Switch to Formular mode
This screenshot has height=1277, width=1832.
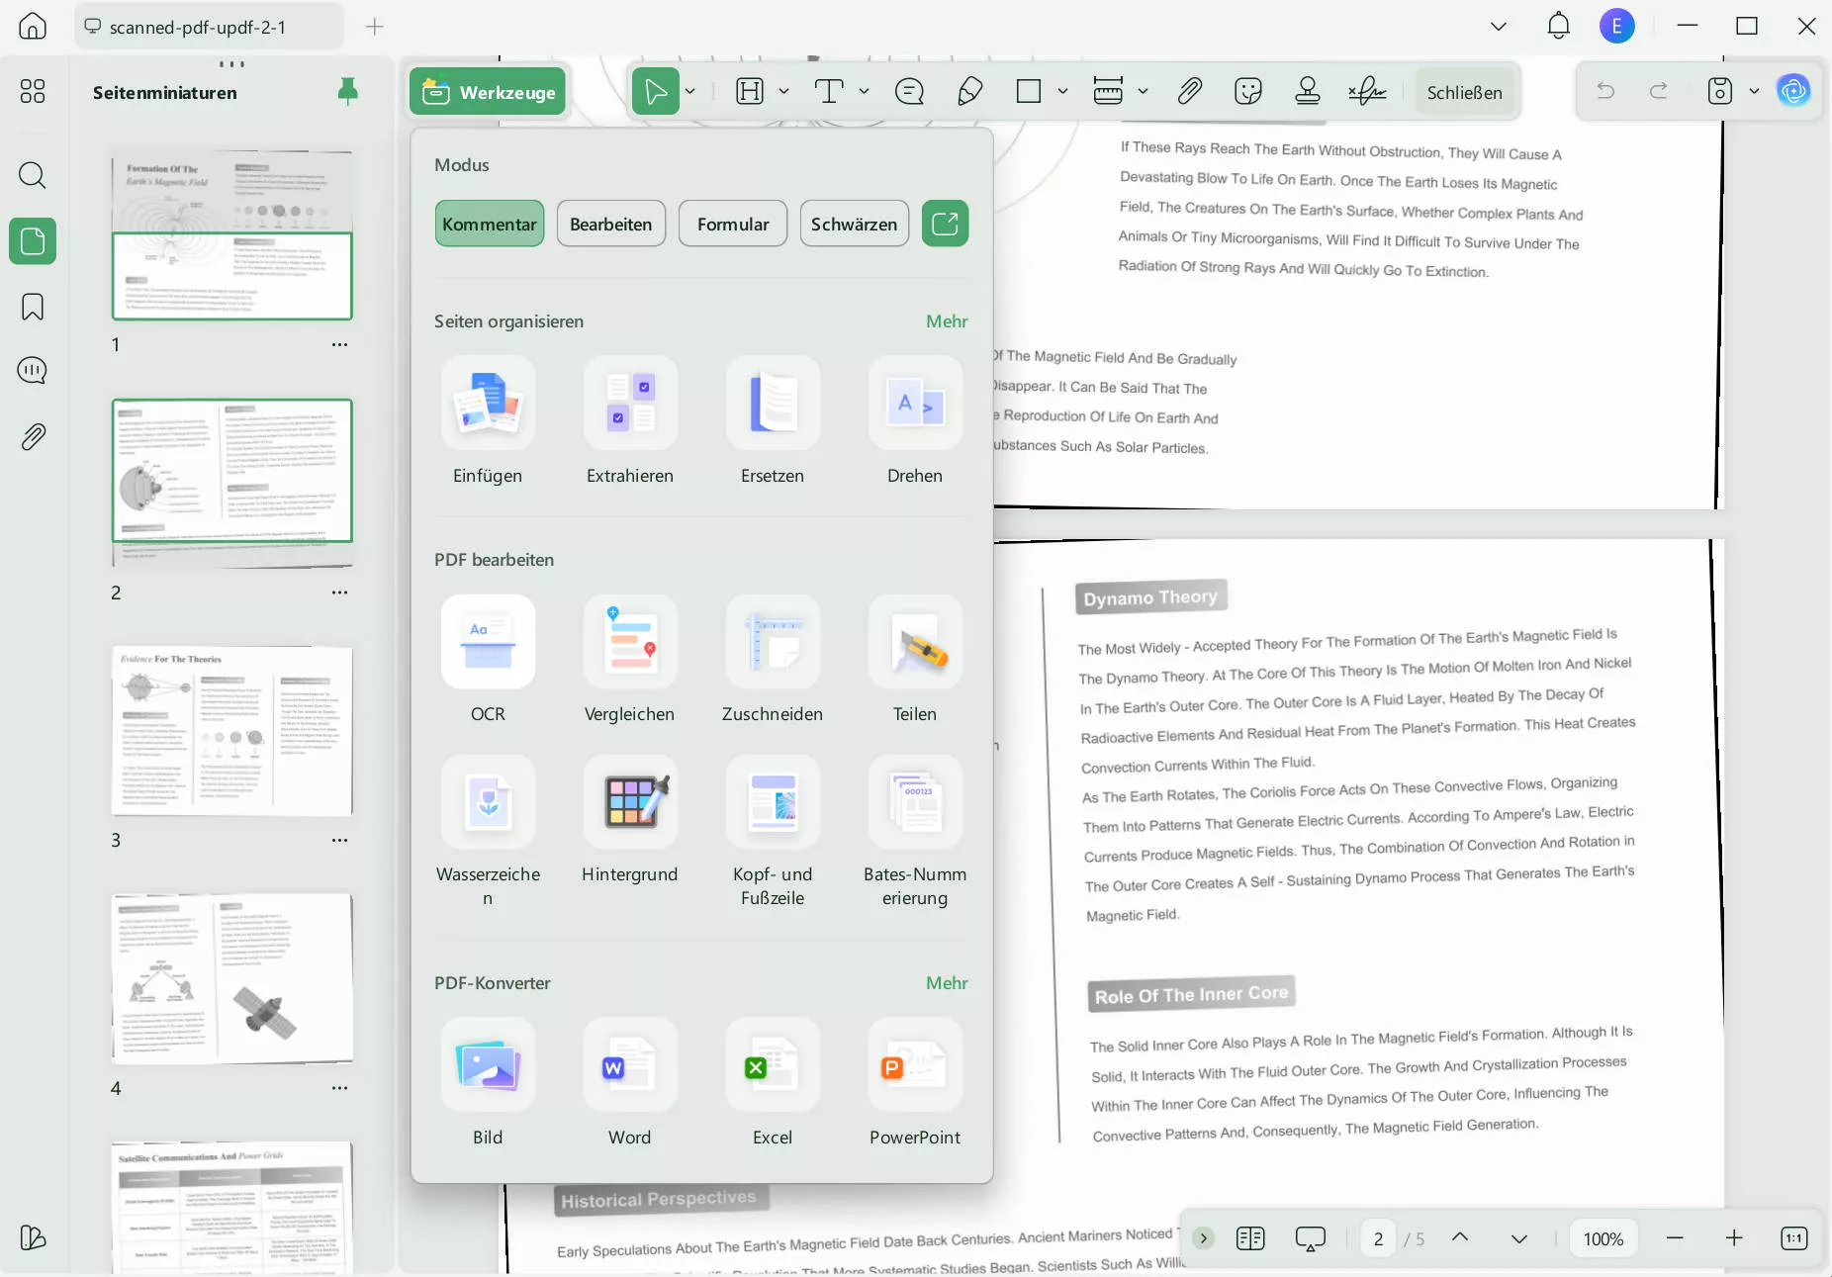pos(733,224)
